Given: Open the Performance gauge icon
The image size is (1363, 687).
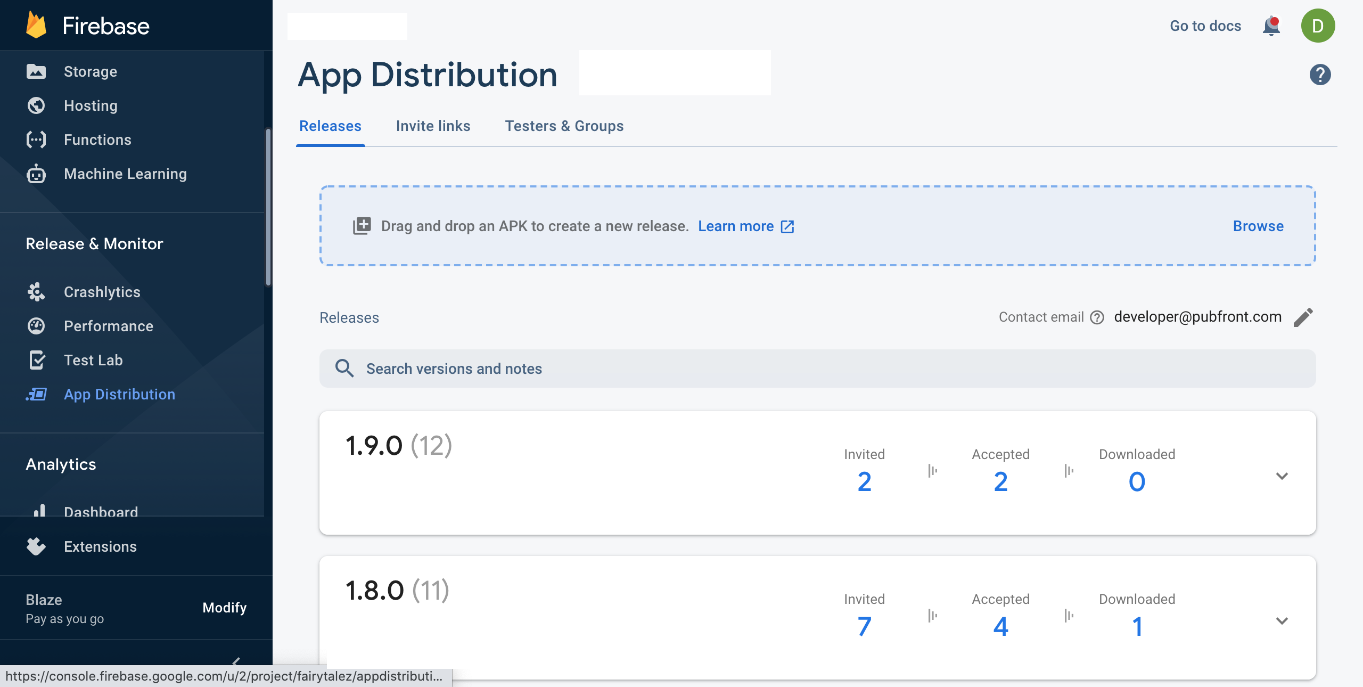Looking at the screenshot, I should (x=36, y=326).
